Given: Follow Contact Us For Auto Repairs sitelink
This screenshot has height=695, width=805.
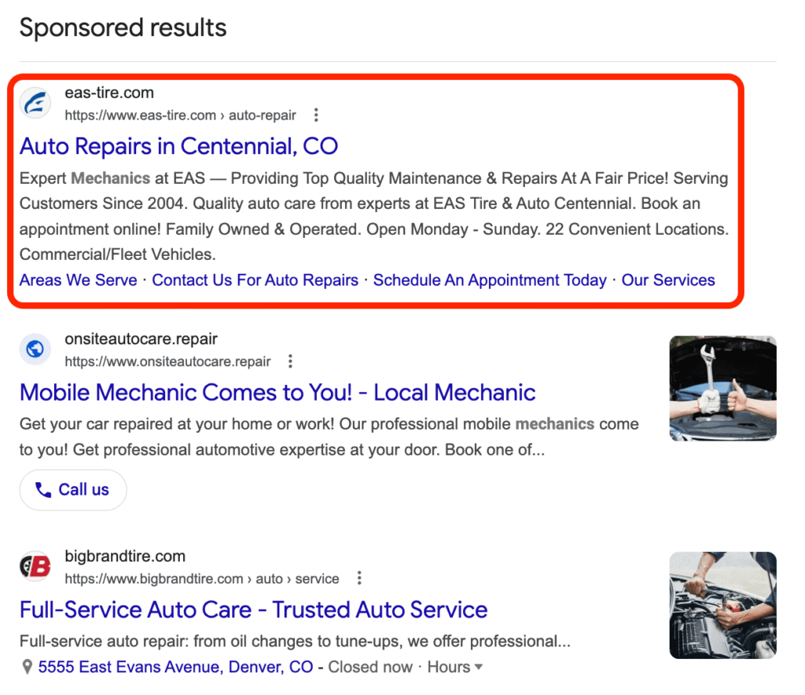Looking at the screenshot, I should pyautogui.click(x=255, y=280).
